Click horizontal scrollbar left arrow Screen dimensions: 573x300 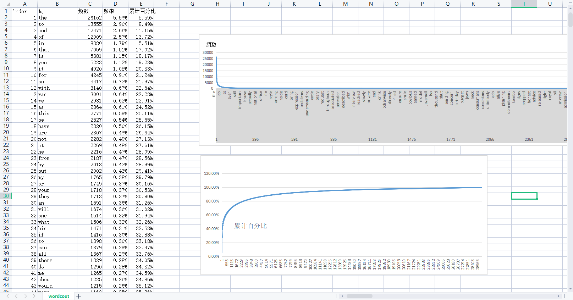point(342,296)
